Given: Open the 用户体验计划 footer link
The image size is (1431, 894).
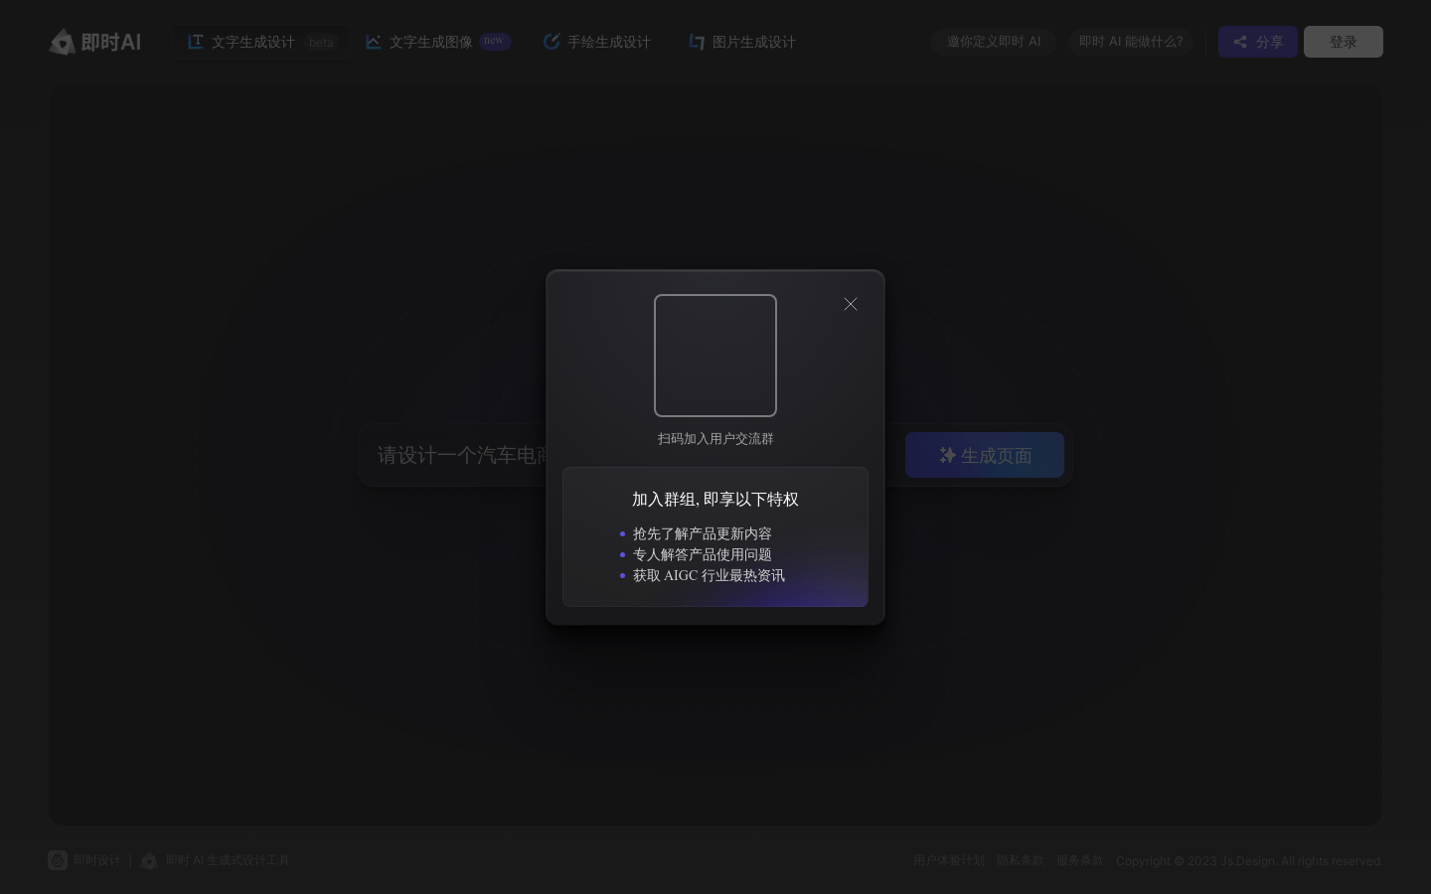Looking at the screenshot, I should [x=949, y=860].
